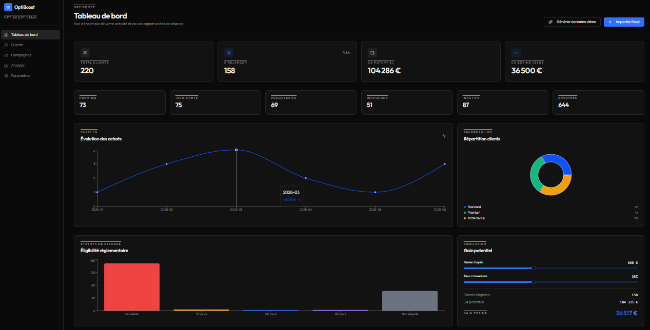This screenshot has height=330, width=650.
Task: Click the Tableau de bord page title
Action: (101, 16)
